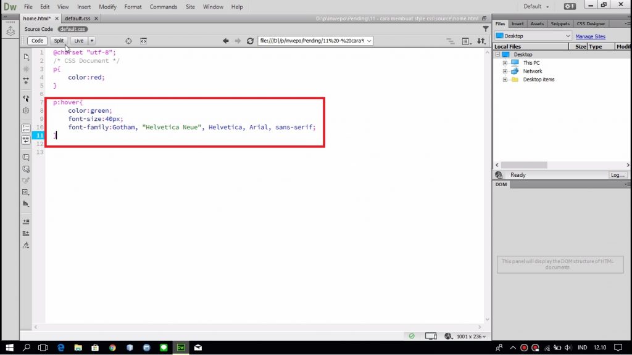The image size is (632, 355).
Task: Click the Refresh icon in document toolbar
Action: pos(251,41)
